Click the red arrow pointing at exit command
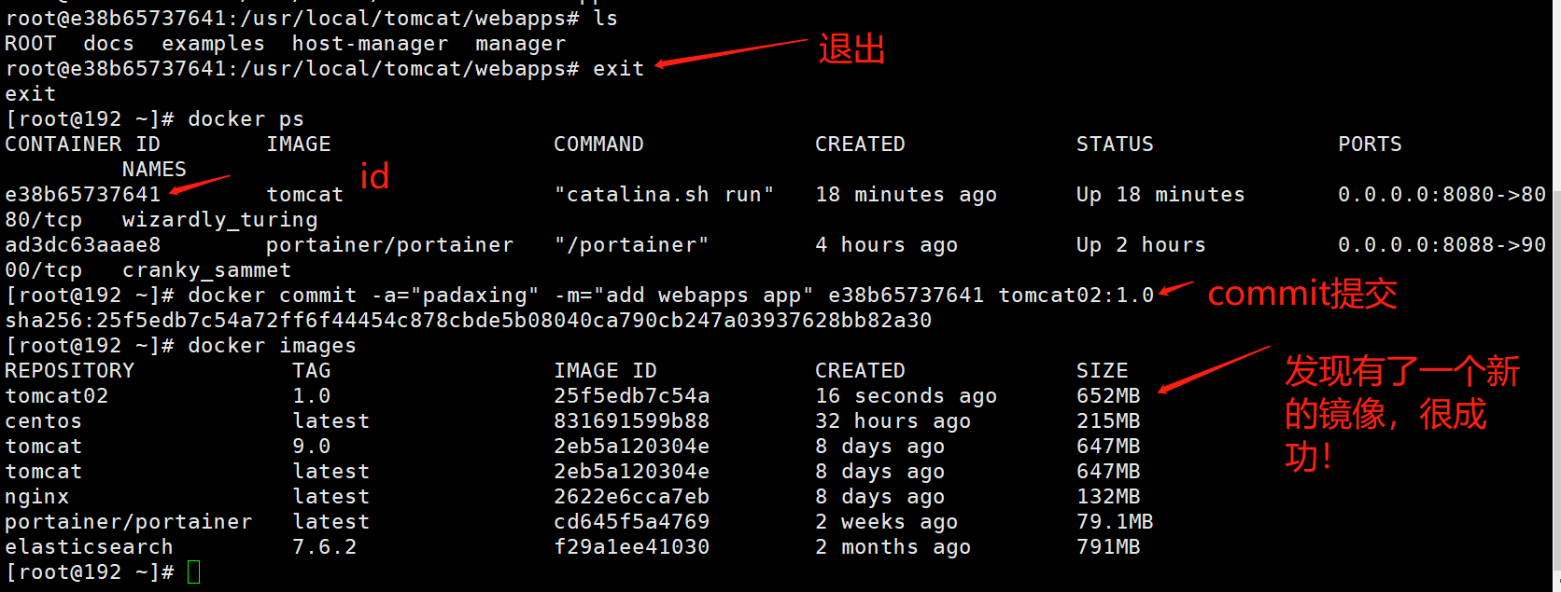Viewport: 1561px width, 592px height. 730,52
